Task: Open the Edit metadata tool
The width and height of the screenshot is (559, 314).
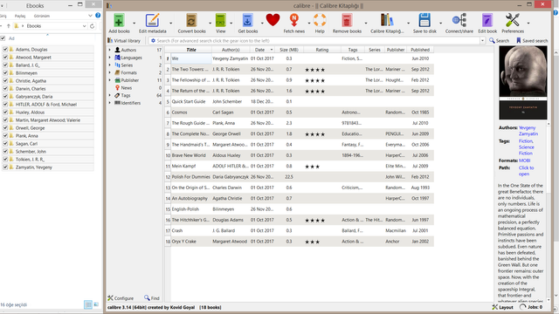Action: tap(152, 20)
